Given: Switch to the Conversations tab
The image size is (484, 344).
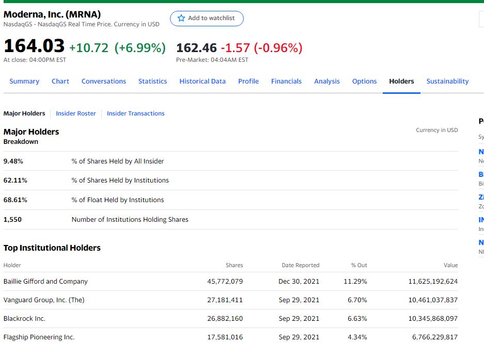Looking at the screenshot, I should pyautogui.click(x=104, y=81).
